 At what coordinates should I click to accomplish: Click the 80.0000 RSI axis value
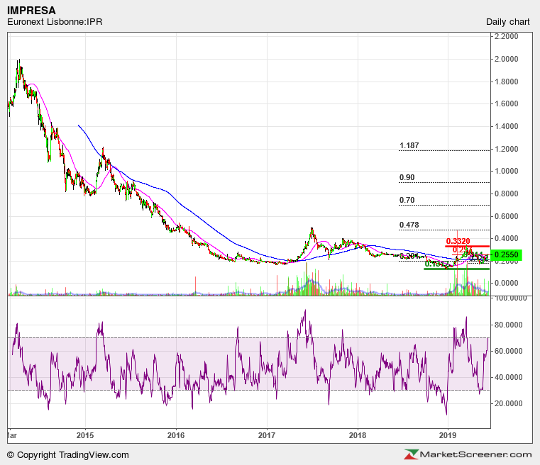point(508,325)
